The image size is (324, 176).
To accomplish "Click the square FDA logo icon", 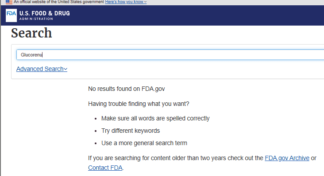I will pos(11,15).
